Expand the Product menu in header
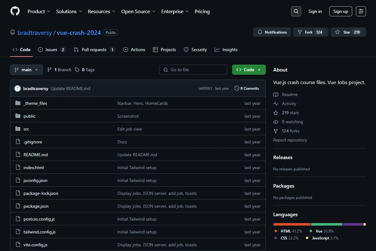 [39, 11]
